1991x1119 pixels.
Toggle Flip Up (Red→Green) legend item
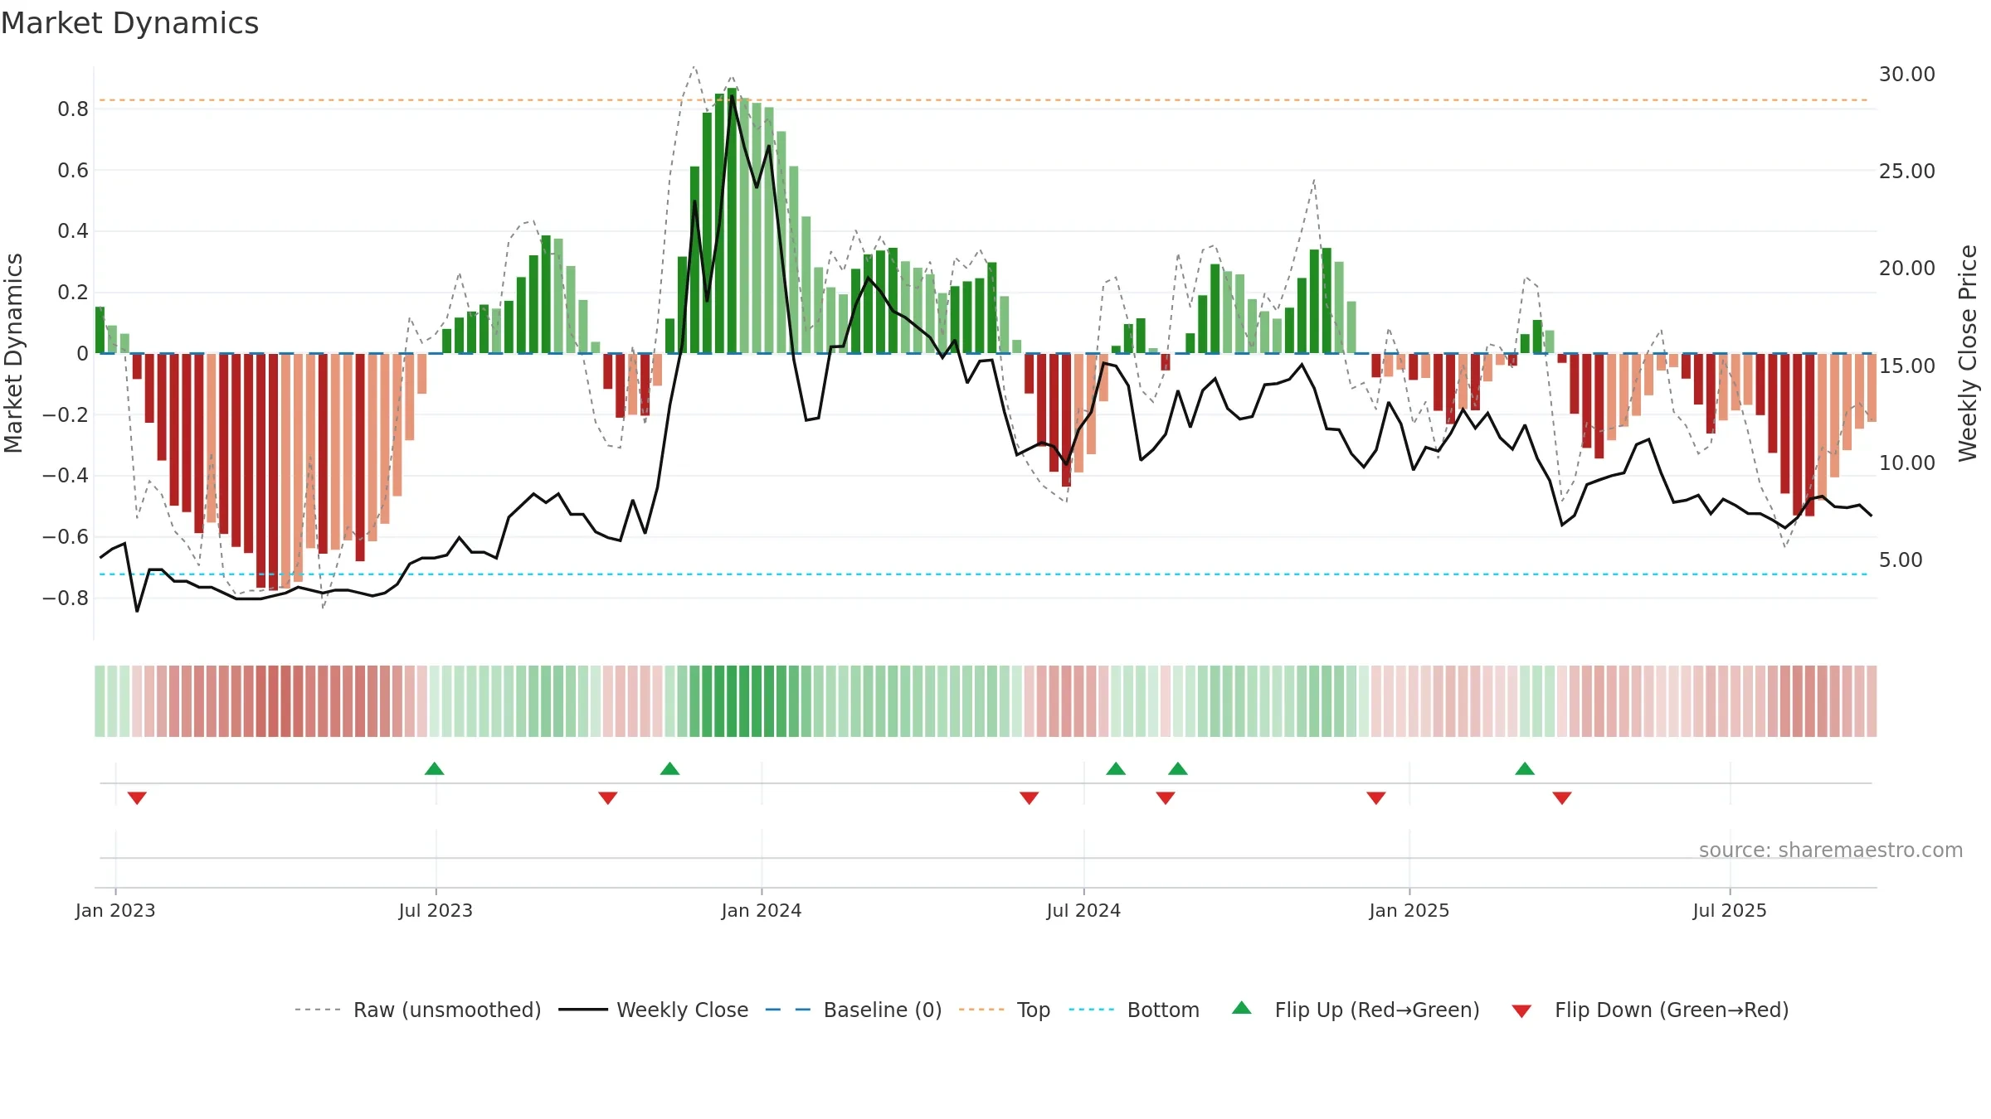tap(1356, 1010)
